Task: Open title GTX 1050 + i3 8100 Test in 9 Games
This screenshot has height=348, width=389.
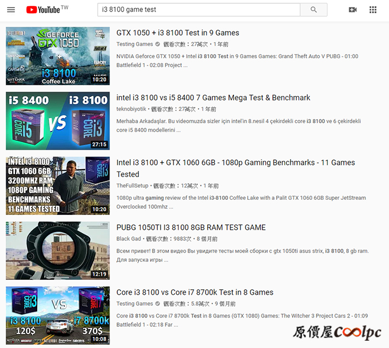Action: pos(178,33)
